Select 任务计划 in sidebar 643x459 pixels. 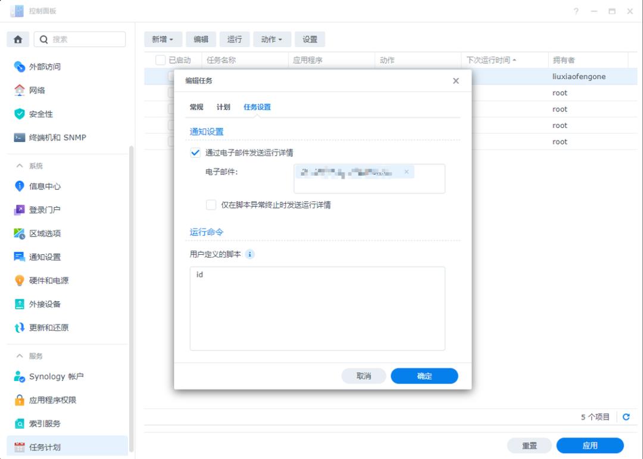(68, 447)
